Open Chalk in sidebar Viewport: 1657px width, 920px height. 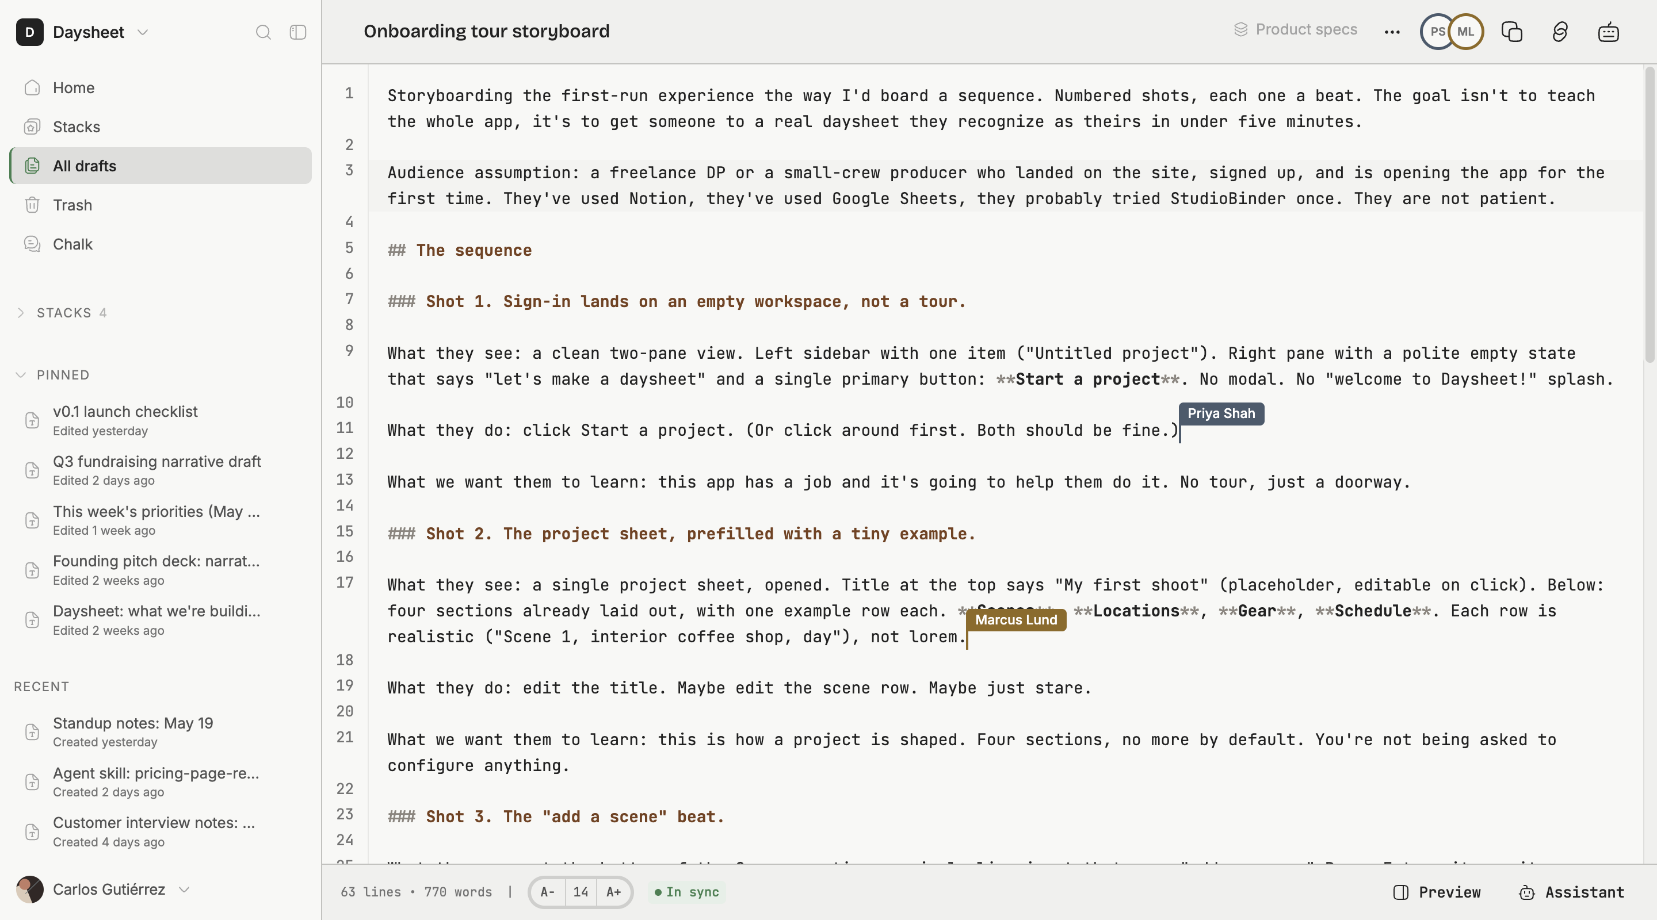click(161, 244)
